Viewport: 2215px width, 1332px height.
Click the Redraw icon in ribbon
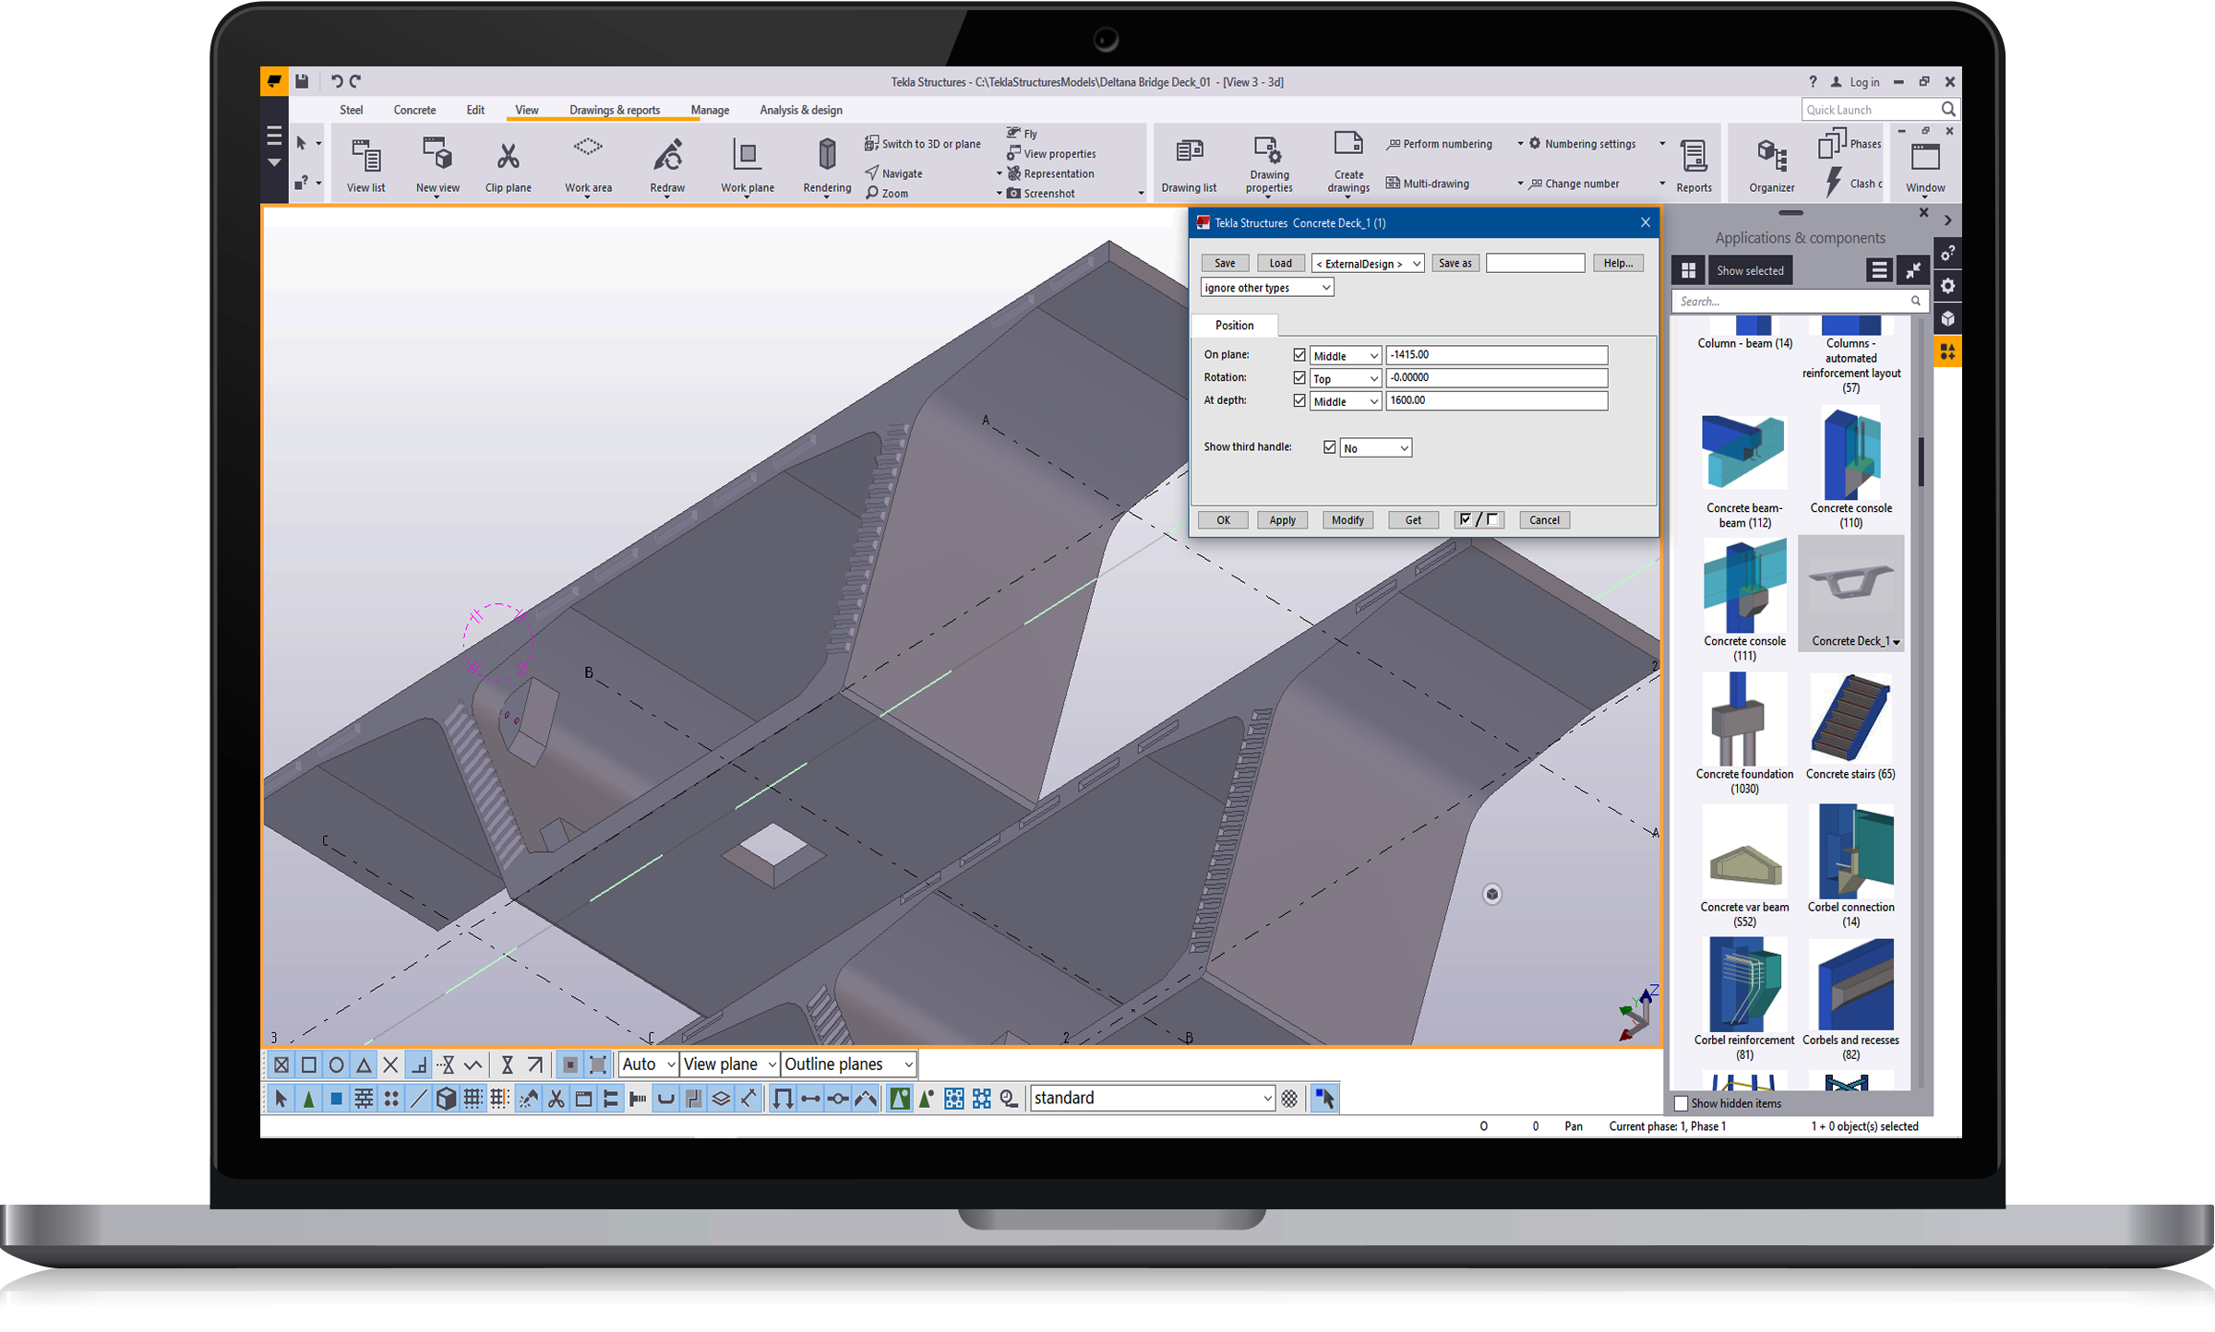(x=667, y=155)
